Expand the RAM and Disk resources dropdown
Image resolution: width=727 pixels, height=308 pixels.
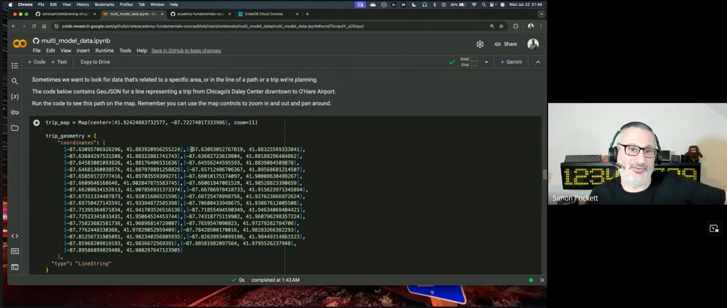486,62
